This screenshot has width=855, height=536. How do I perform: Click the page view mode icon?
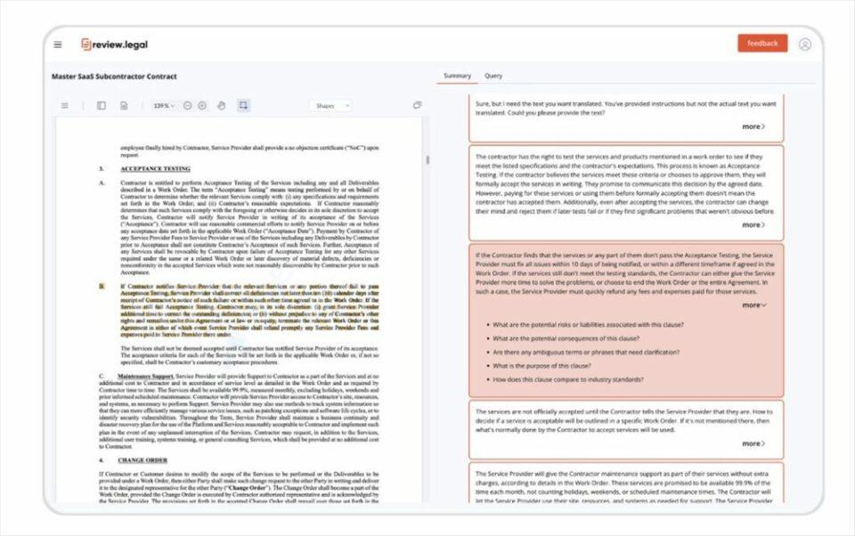(x=124, y=105)
